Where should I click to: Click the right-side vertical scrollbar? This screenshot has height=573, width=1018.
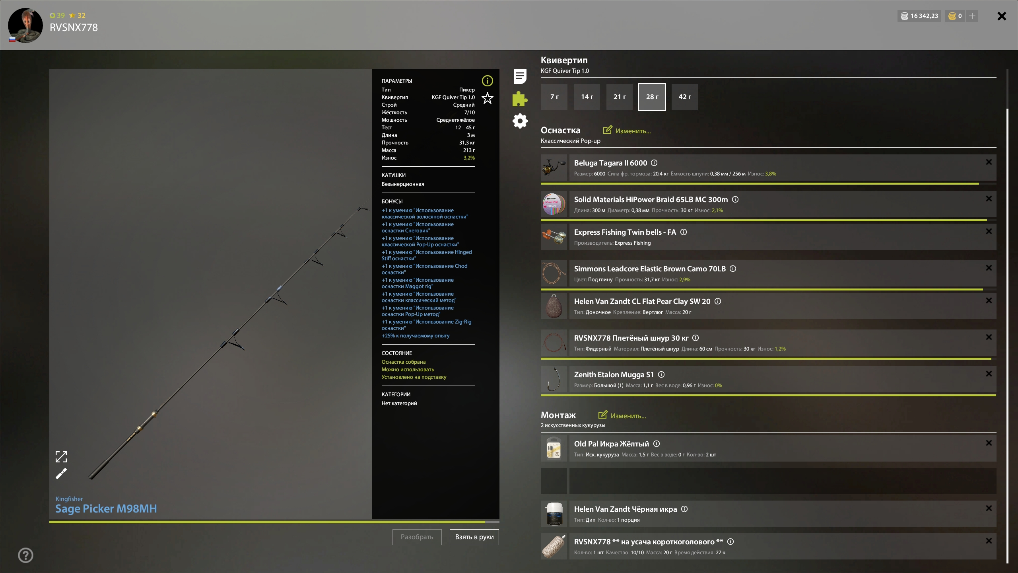point(1007,318)
